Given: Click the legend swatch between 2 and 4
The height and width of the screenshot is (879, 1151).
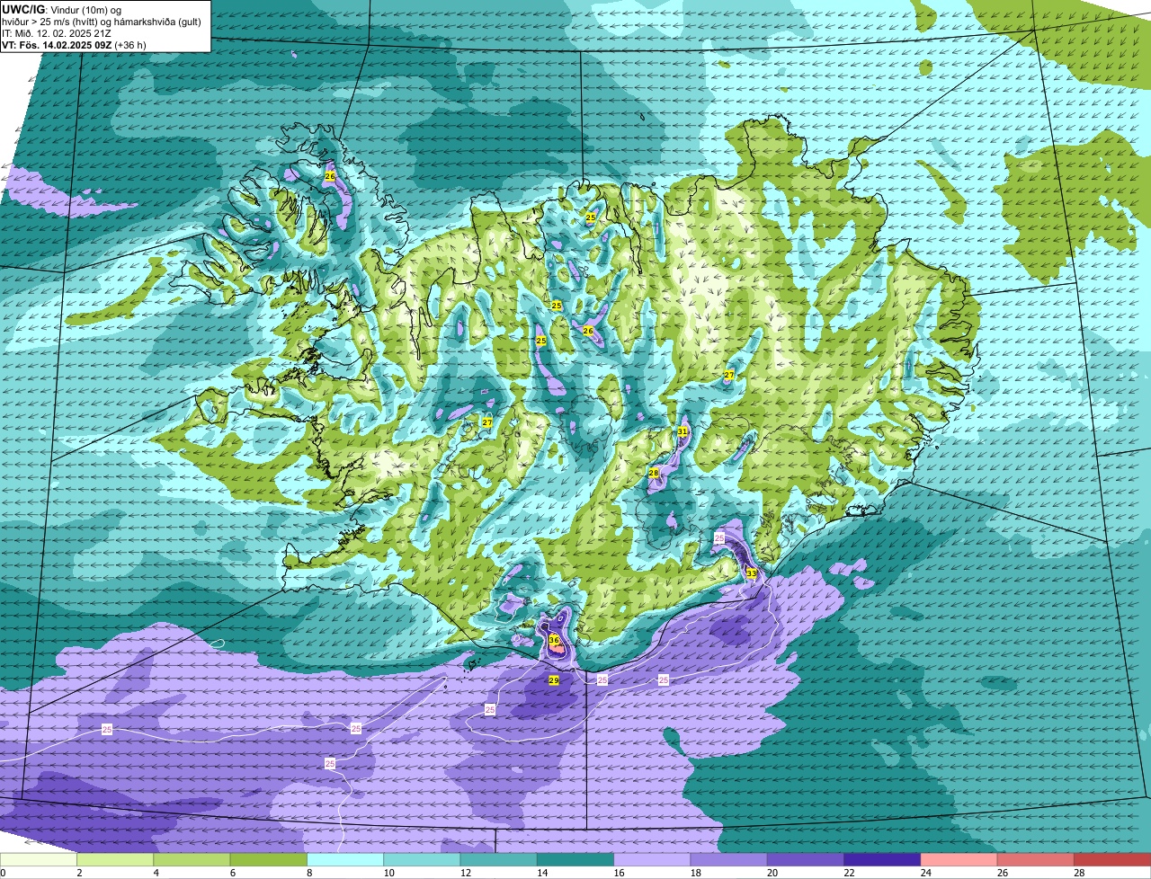Looking at the screenshot, I should 115,859.
